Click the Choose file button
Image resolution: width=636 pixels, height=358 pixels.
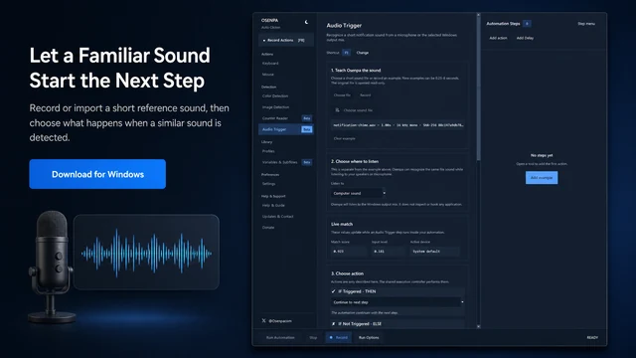(x=342, y=95)
